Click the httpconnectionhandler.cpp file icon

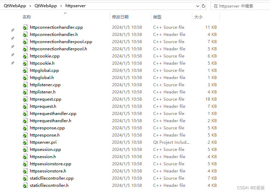click(25, 27)
